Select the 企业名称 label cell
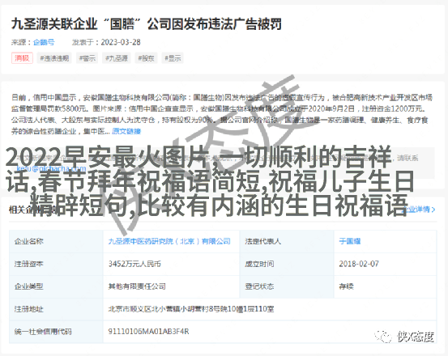This screenshot has height=356, width=448. click(x=56, y=241)
